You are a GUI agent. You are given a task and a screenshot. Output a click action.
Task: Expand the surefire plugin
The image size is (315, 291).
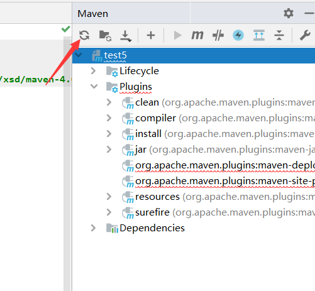pyautogui.click(x=109, y=212)
